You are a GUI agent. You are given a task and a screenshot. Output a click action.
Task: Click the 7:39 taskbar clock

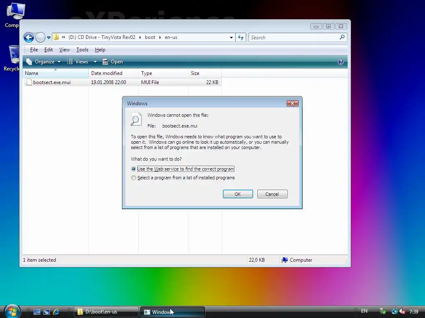point(414,312)
